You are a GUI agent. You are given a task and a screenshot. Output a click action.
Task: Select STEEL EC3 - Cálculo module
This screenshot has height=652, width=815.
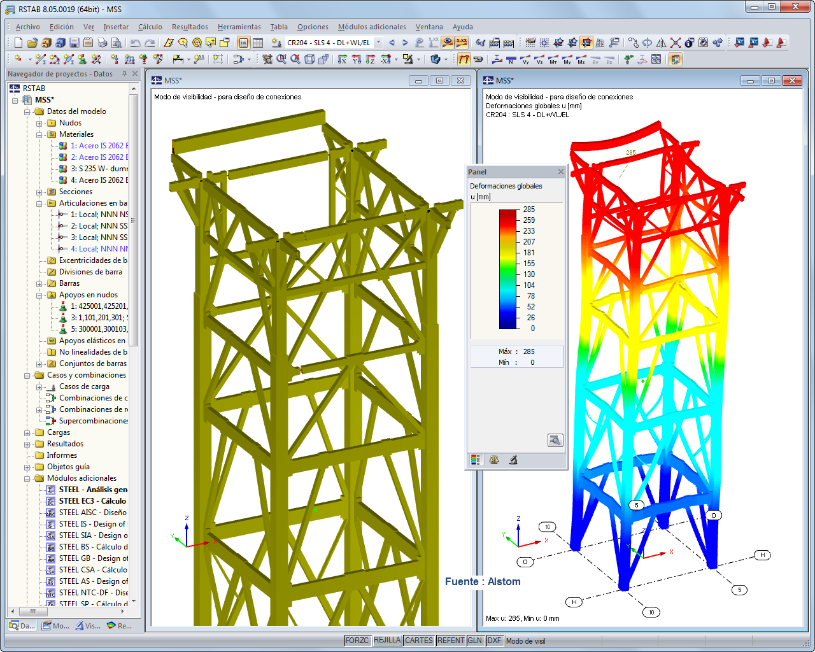[89, 501]
